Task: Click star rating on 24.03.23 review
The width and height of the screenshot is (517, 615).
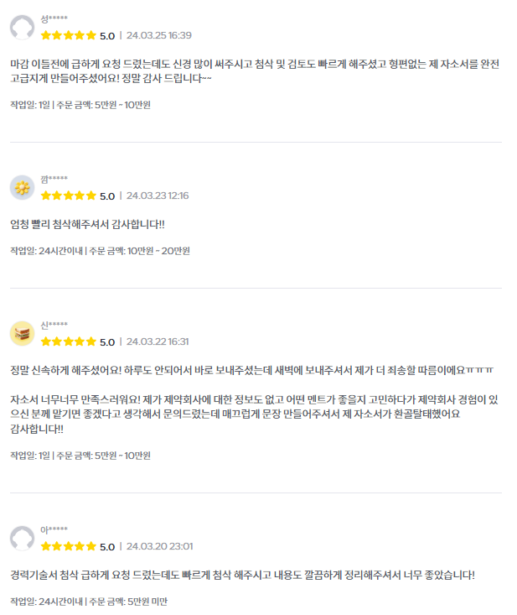Action: tap(69, 195)
